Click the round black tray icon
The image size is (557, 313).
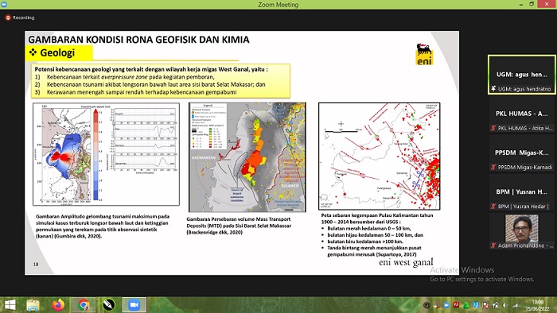coord(427,305)
